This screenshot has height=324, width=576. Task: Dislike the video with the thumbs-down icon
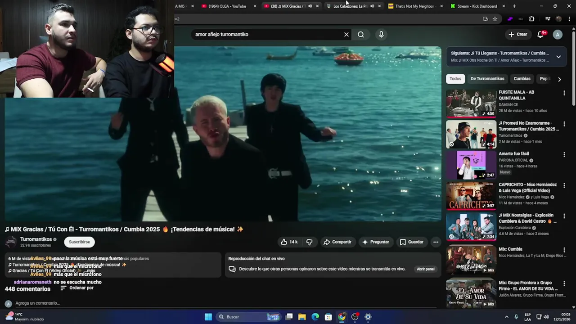click(309, 242)
